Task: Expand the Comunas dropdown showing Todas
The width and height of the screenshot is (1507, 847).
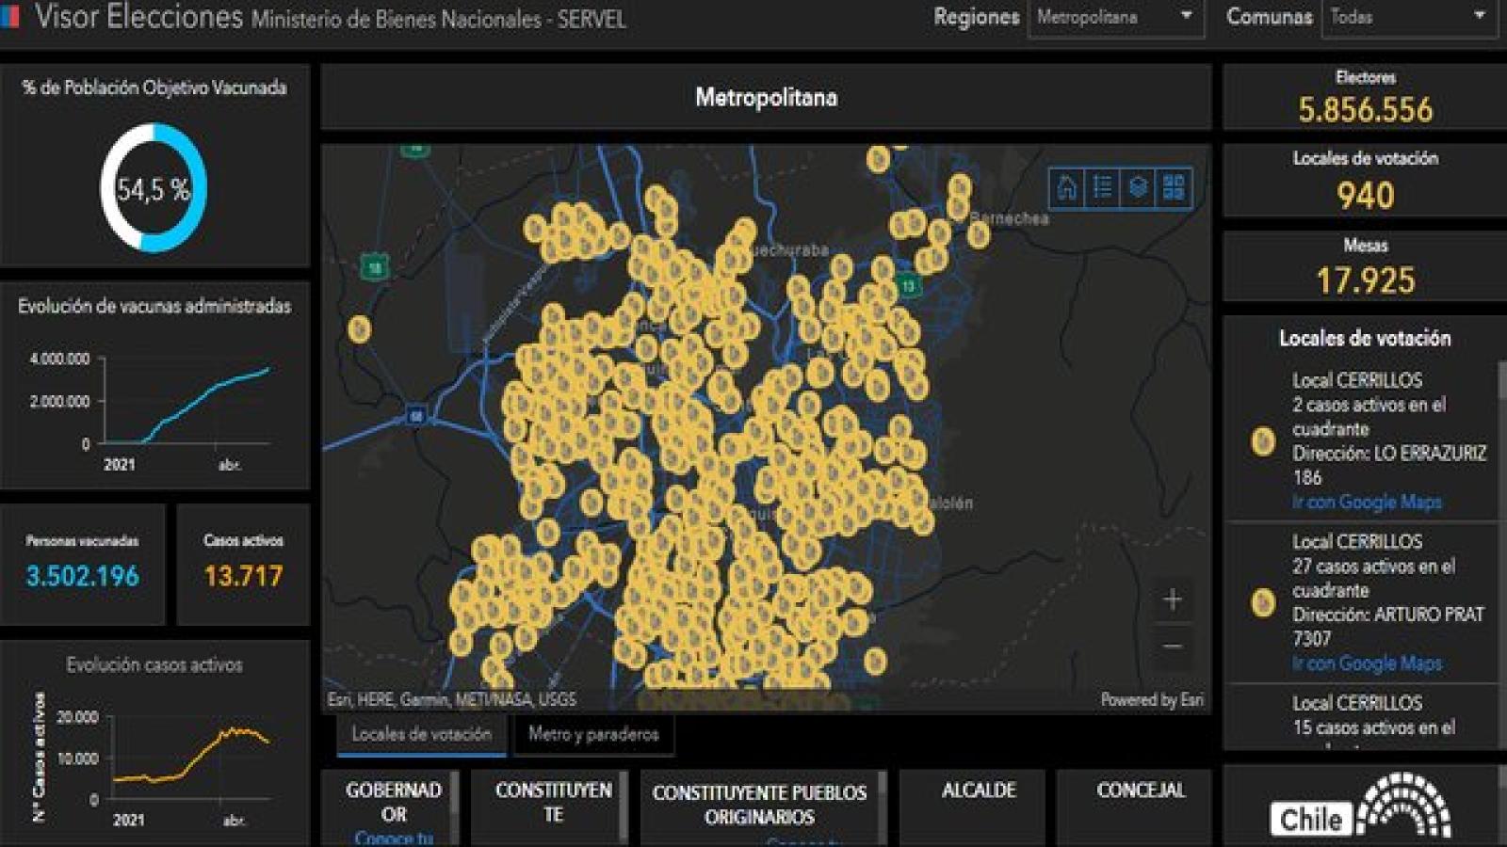Action: click(x=1408, y=17)
